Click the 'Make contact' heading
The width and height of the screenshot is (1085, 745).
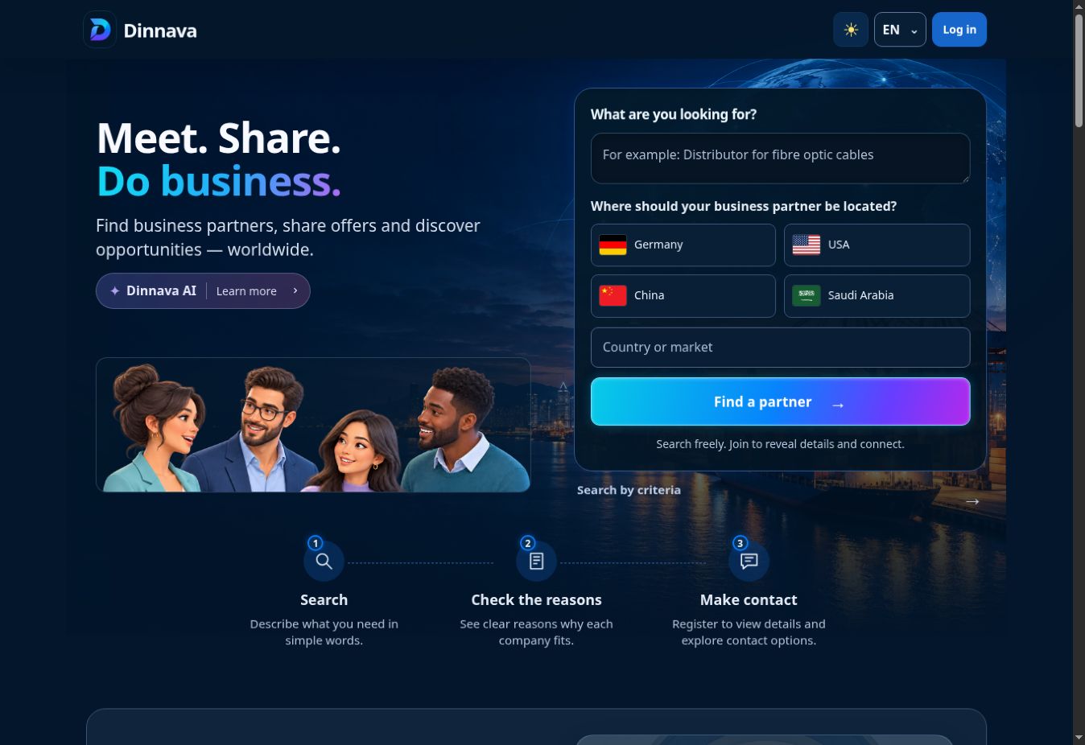[x=749, y=599]
